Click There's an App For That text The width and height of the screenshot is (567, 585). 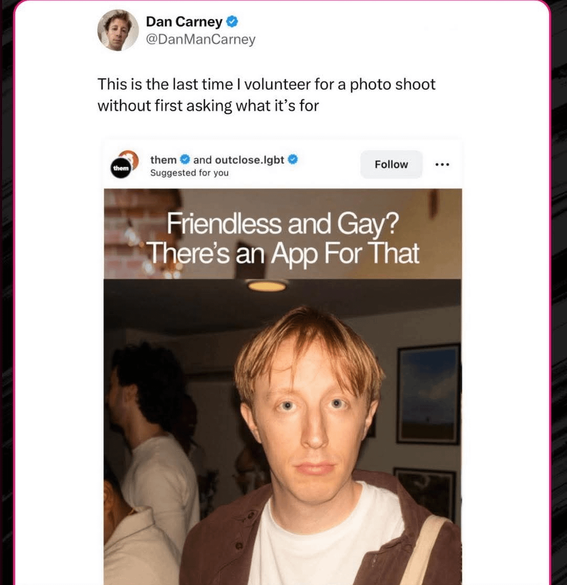click(283, 253)
